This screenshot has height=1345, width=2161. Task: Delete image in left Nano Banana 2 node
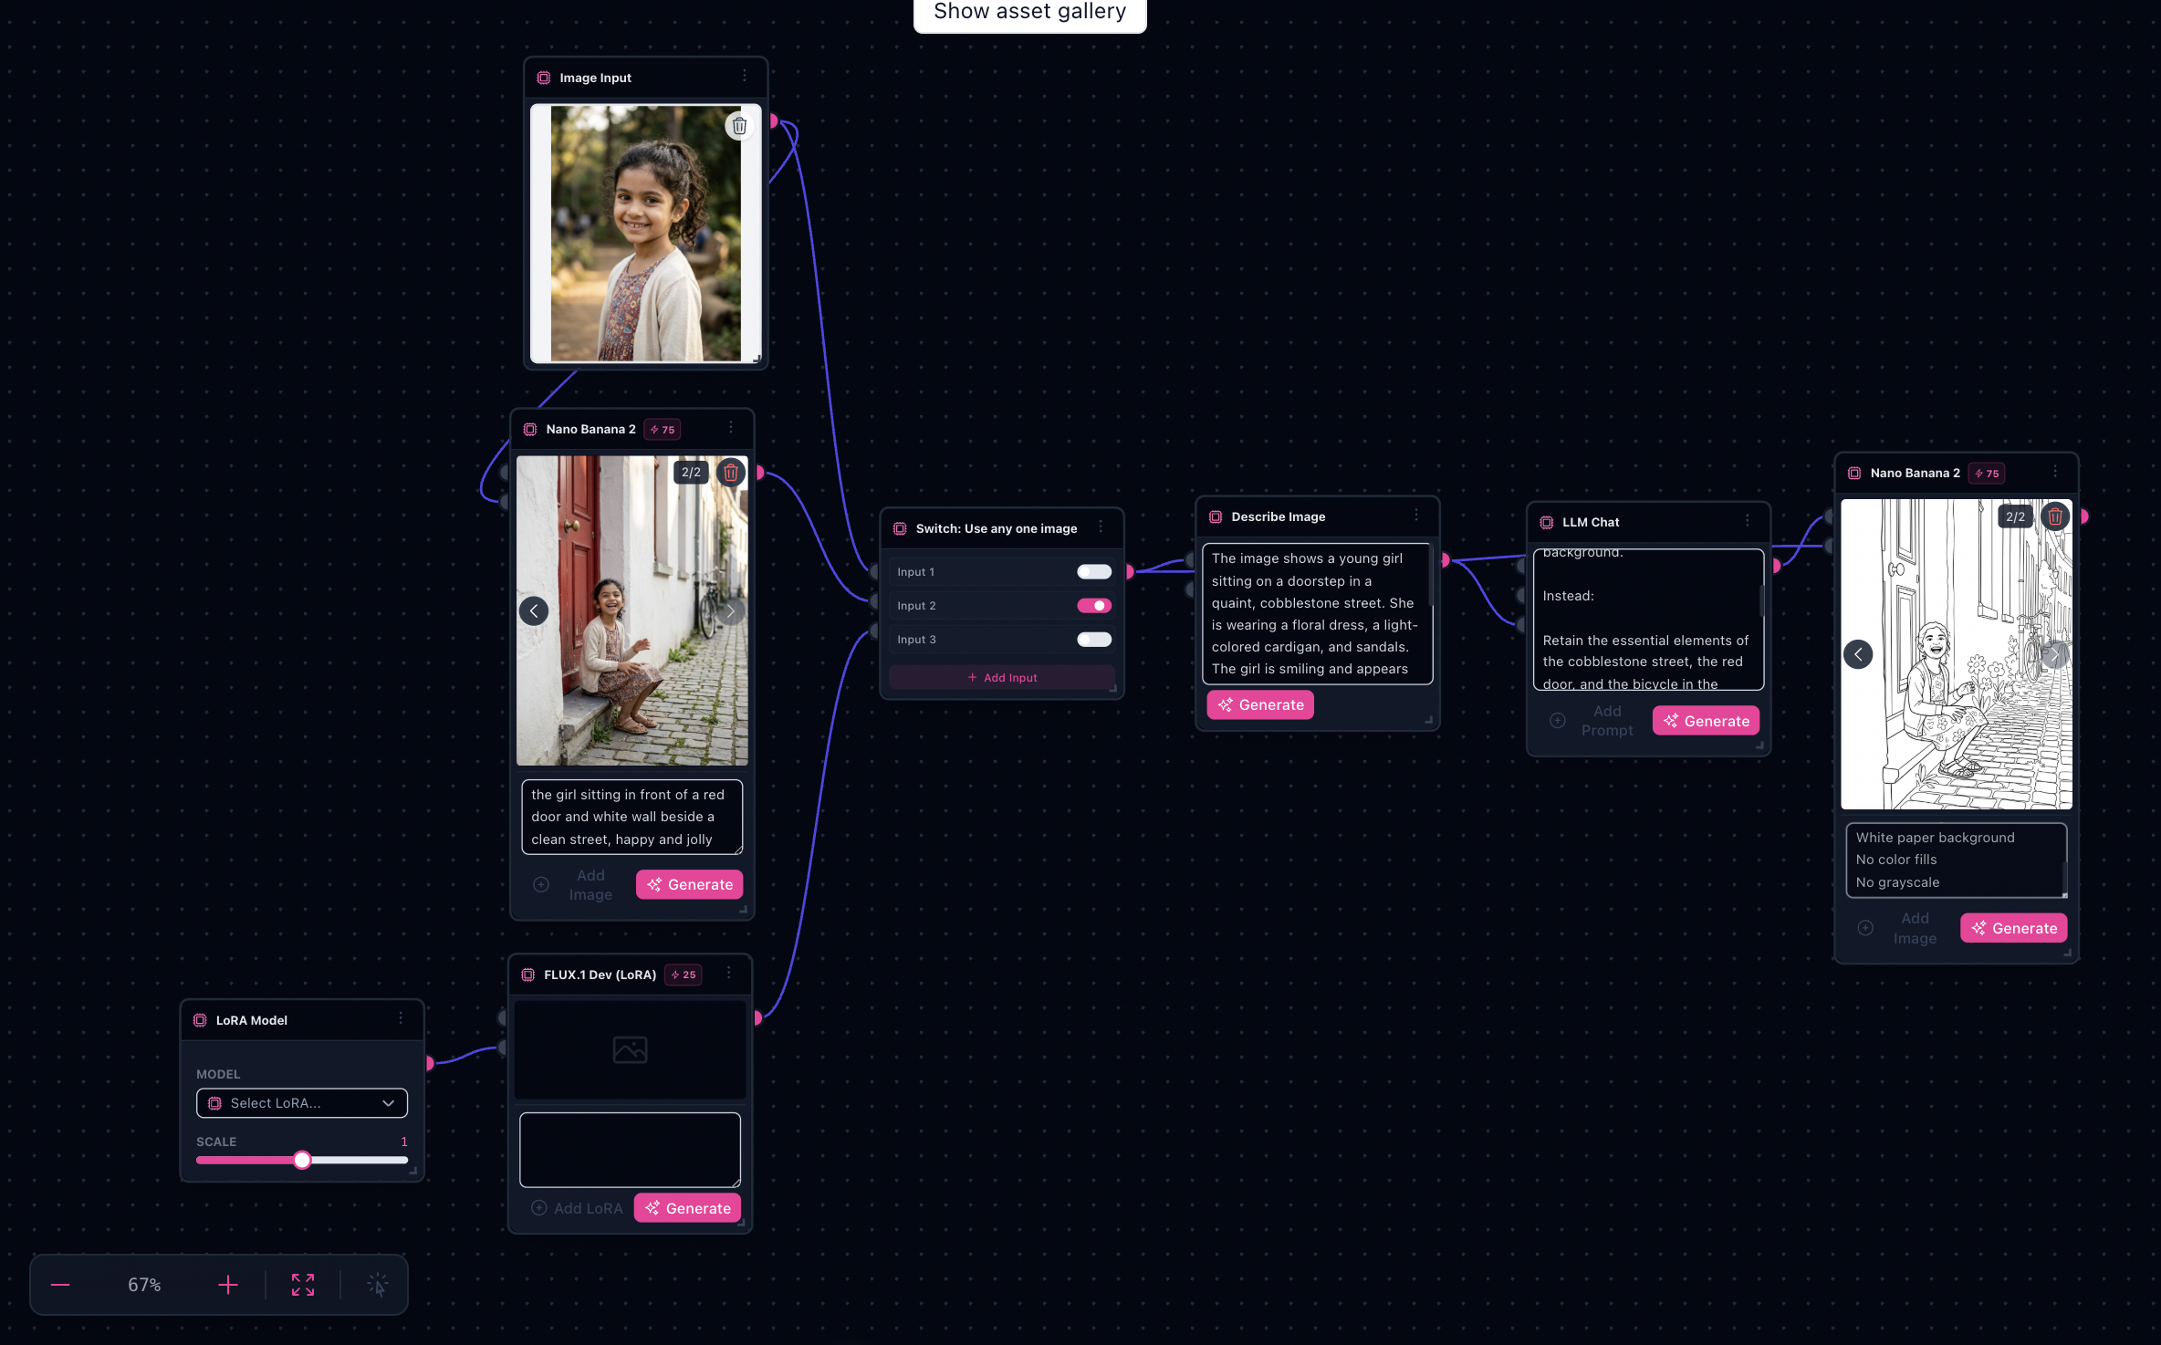click(731, 472)
